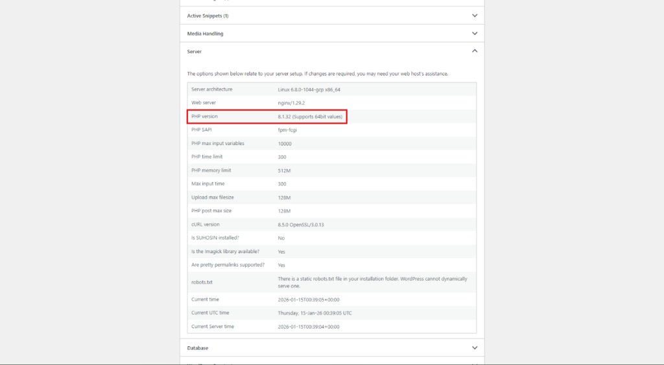Click the Current UTC time Thursday value
Image resolution: width=664 pixels, height=365 pixels.
coord(314,313)
